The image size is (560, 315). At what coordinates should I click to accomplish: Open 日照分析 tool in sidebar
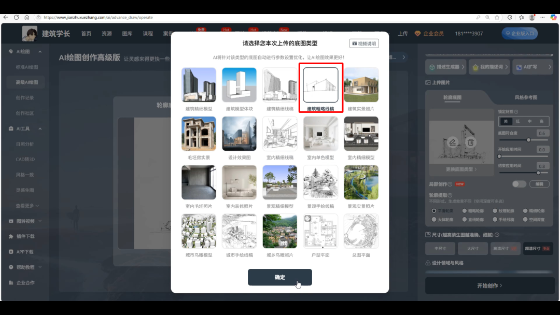tap(25, 144)
